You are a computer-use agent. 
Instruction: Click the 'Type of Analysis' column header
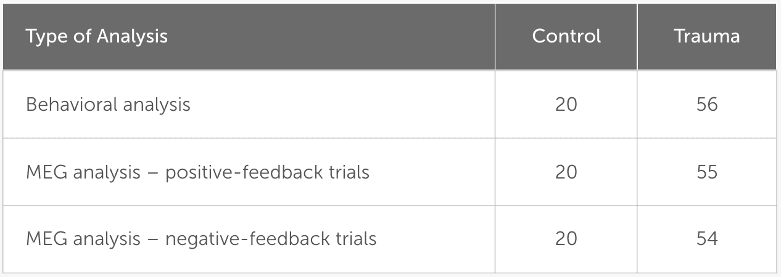tap(97, 36)
